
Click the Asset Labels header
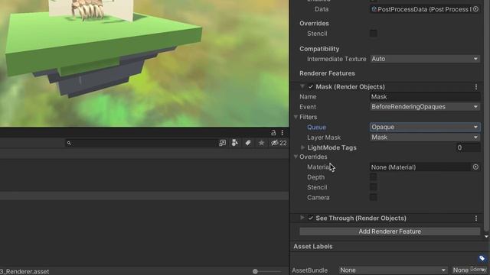(313, 246)
